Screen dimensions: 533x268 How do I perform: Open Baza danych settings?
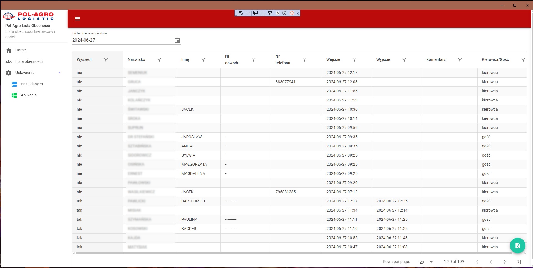coord(32,84)
